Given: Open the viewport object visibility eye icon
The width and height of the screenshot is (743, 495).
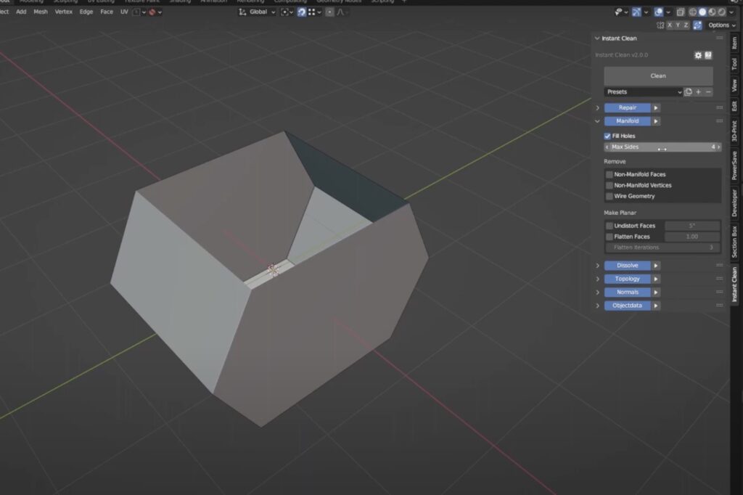Looking at the screenshot, I should pos(618,12).
